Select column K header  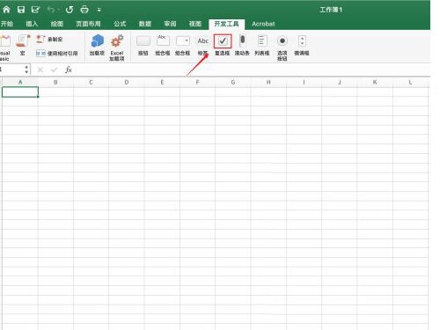point(375,82)
